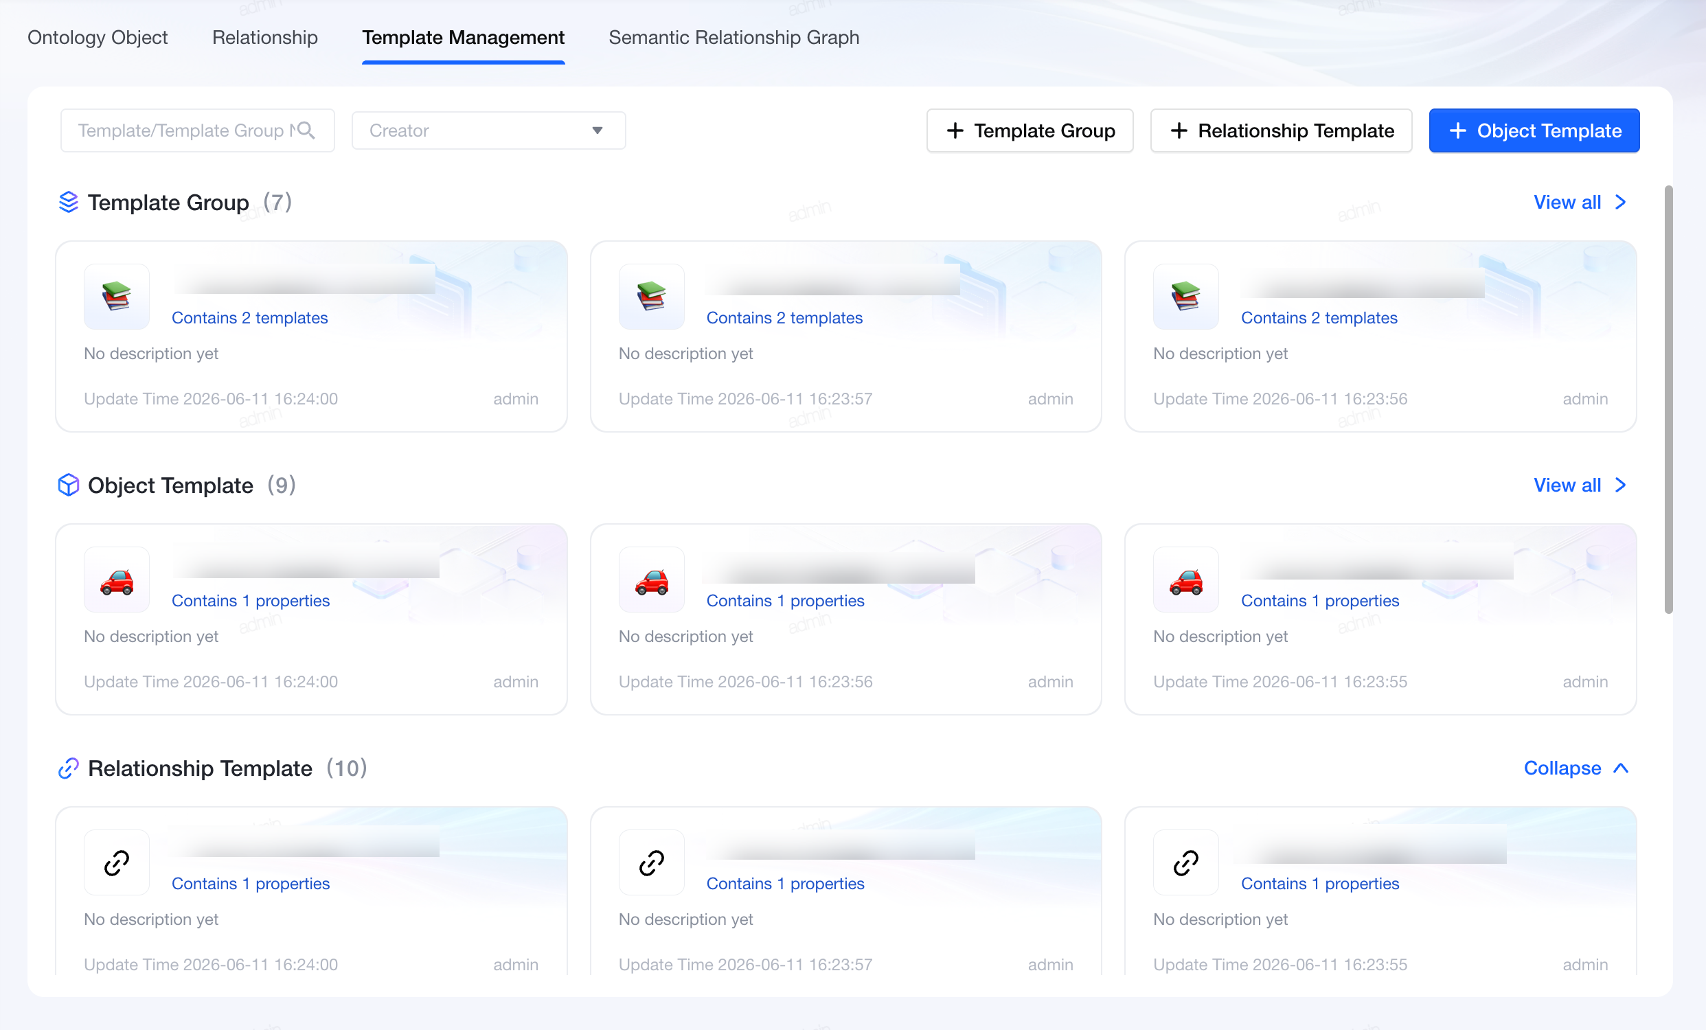1706x1030 pixels.
Task: Click the search magnifier icon
Action: click(x=306, y=130)
